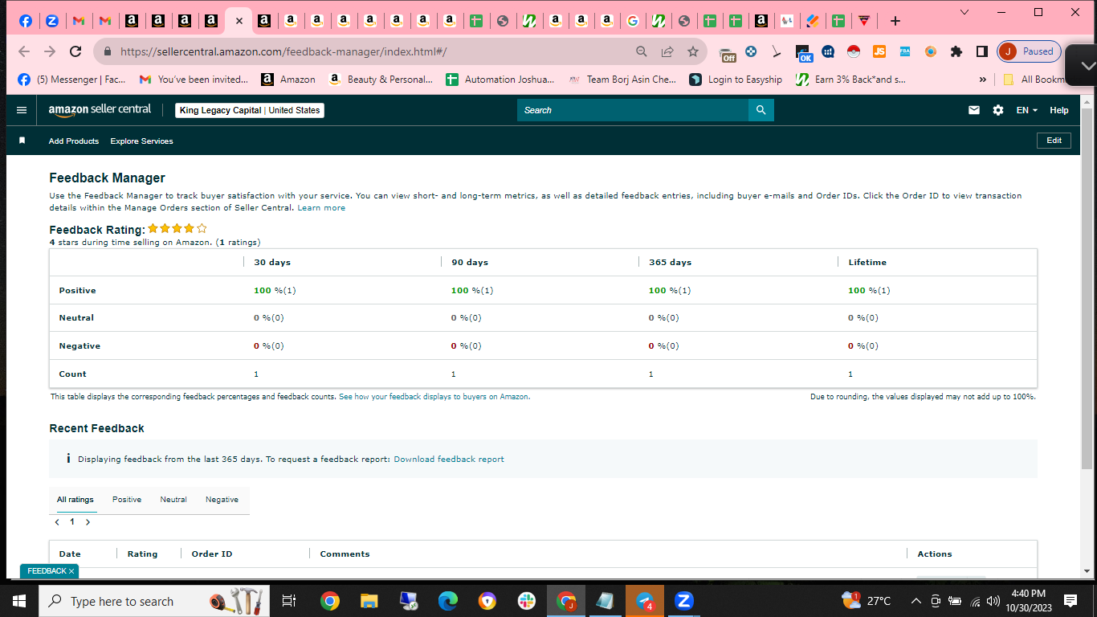Open the Windows notification center icon
Image resolution: width=1097 pixels, height=617 pixels.
pos(1070,601)
